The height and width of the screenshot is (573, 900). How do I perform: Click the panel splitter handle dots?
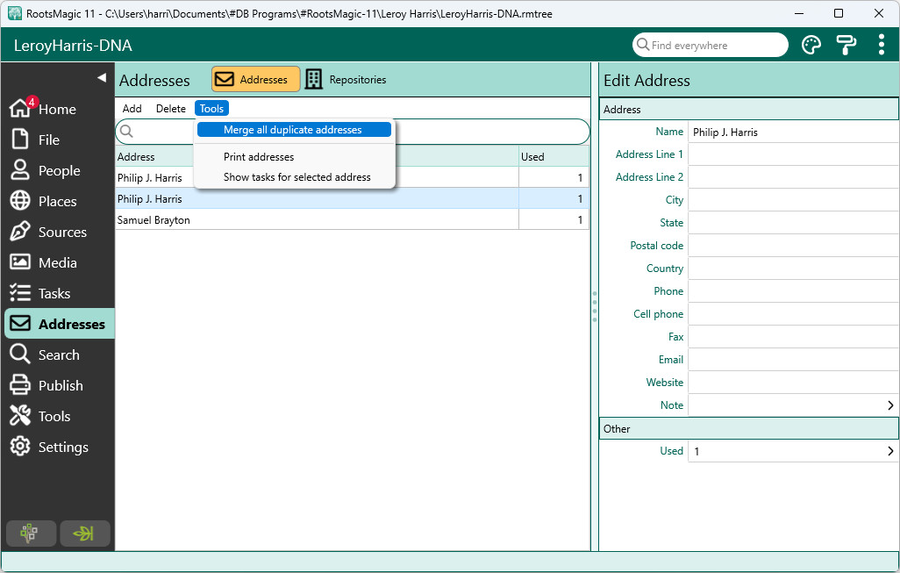point(595,306)
